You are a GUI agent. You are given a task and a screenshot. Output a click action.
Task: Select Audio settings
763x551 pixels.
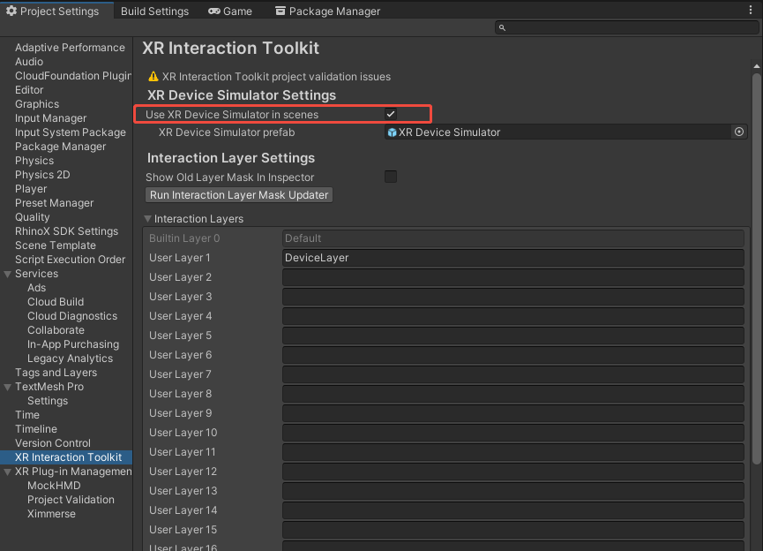pos(29,62)
